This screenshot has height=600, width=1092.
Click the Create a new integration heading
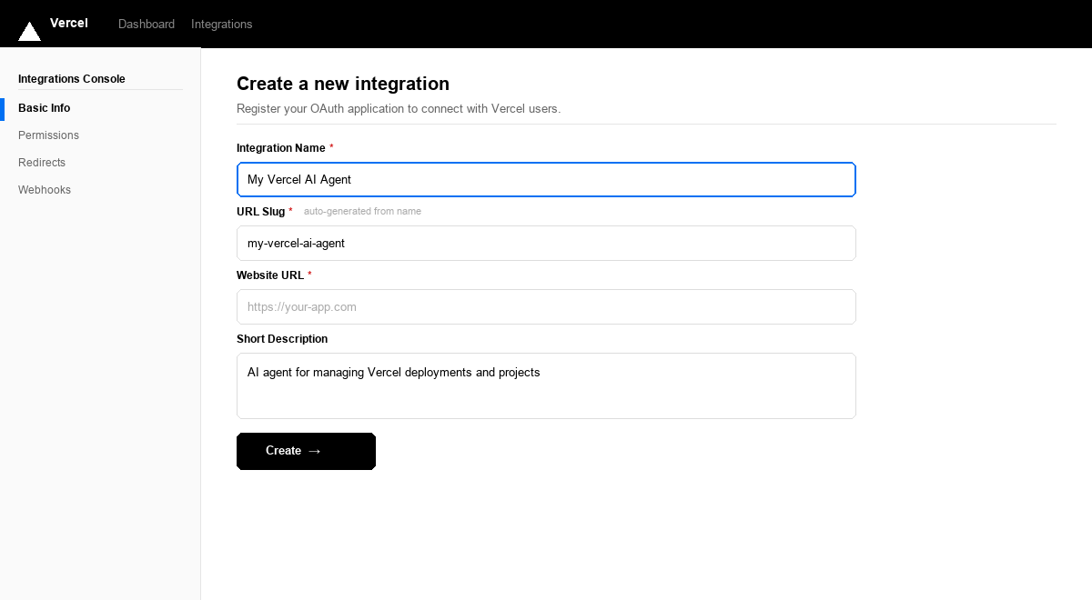[343, 84]
